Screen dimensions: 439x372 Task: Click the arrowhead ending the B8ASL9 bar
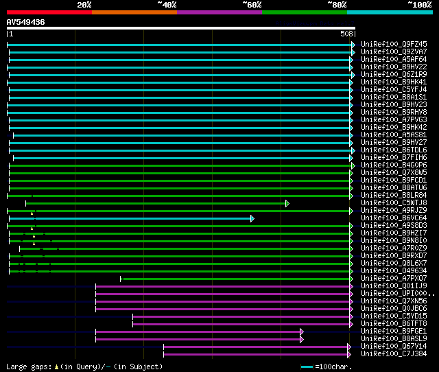tap(302, 340)
